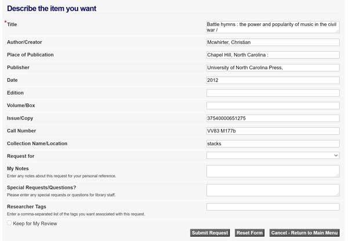Click the Special Requests/Questions text area

point(273,190)
